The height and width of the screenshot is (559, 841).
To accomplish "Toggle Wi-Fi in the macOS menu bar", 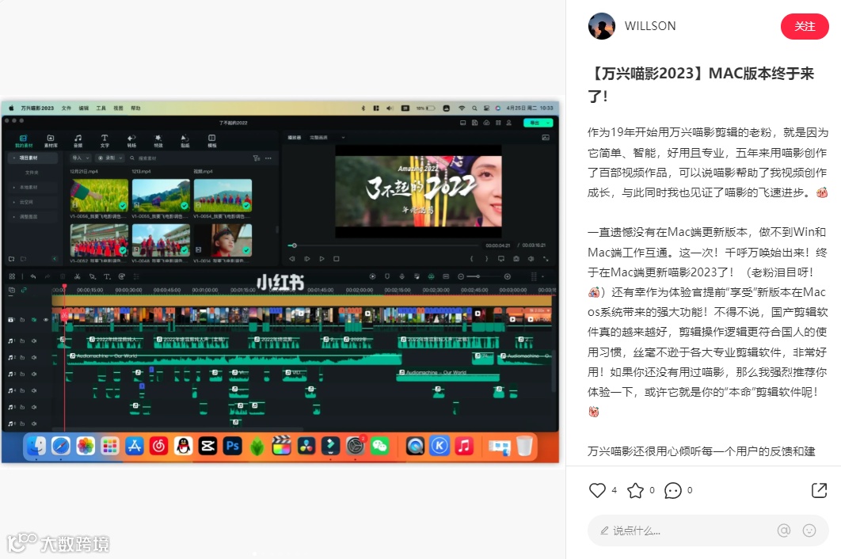I will [x=462, y=107].
